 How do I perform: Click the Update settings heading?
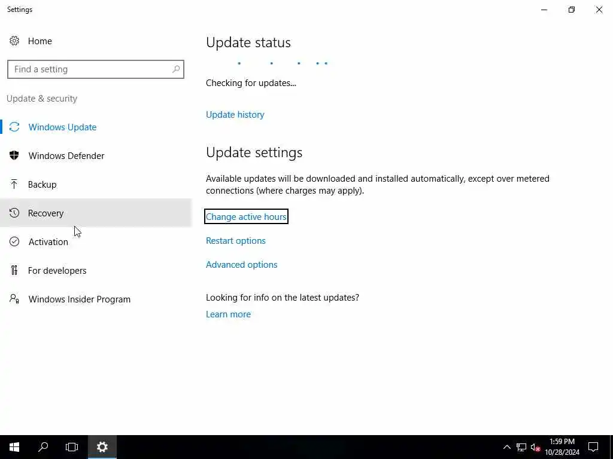click(254, 152)
